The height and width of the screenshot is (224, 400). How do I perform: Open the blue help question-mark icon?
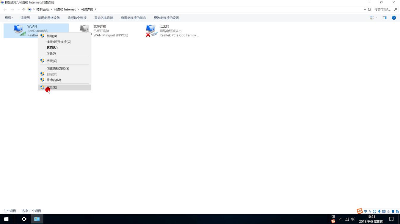[x=394, y=18]
